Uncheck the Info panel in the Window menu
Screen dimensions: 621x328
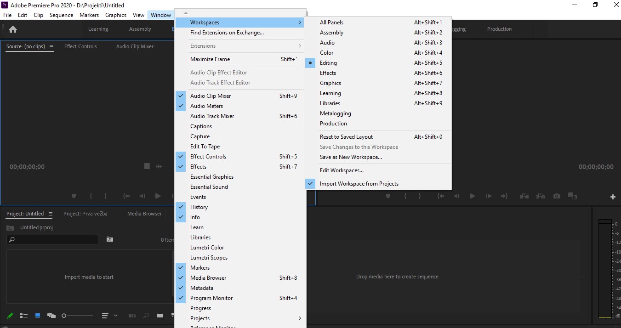(x=240, y=217)
